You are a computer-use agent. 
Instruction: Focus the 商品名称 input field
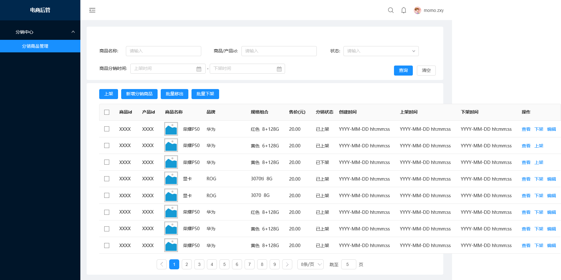[164, 51]
